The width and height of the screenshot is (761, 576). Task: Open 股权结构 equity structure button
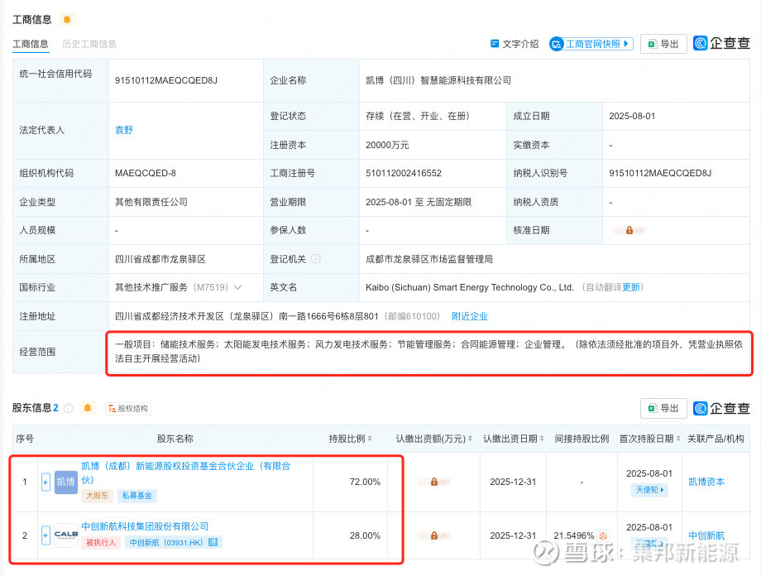[128, 409]
